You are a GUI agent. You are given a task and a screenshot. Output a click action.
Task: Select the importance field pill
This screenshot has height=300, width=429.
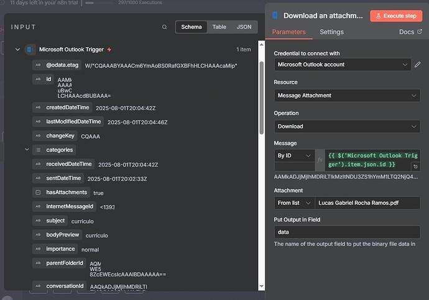click(x=55, y=249)
